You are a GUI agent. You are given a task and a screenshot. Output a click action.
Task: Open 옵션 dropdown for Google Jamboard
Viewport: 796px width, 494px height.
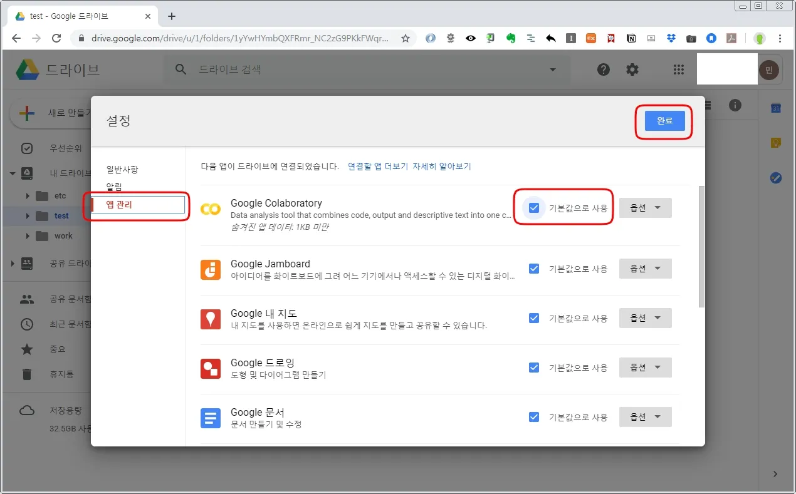click(x=646, y=269)
